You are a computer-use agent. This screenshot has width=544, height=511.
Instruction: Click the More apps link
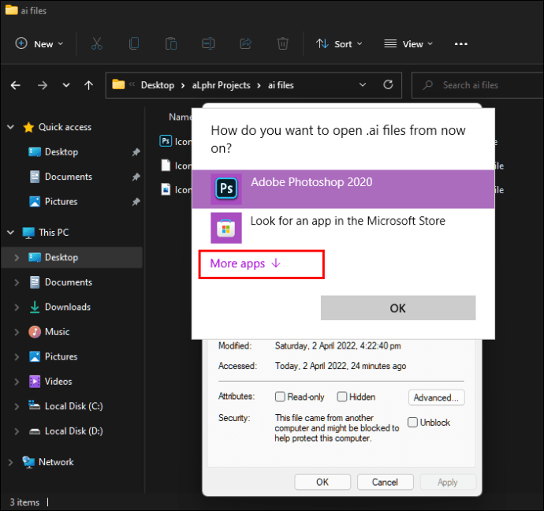(x=245, y=263)
